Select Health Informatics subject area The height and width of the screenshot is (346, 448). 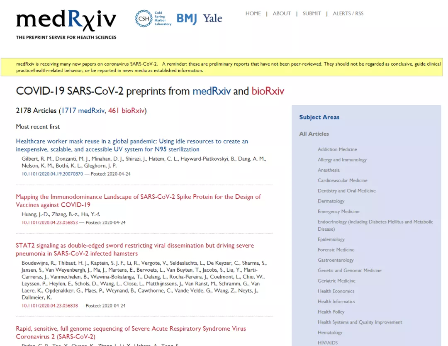tap(336, 302)
